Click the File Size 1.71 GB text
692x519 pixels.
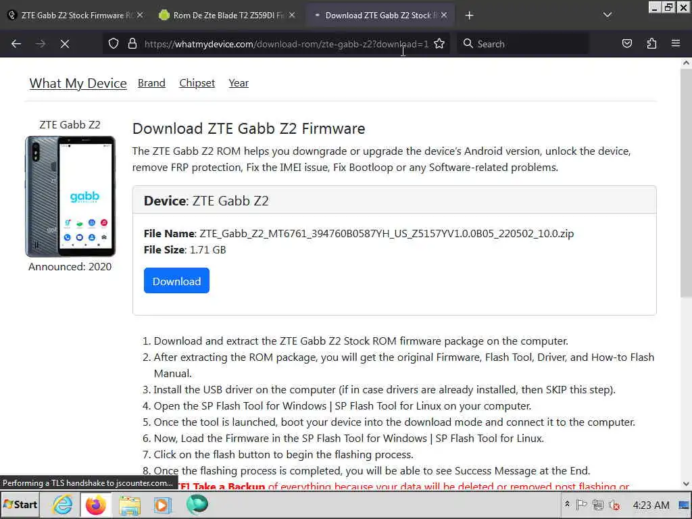(184, 250)
